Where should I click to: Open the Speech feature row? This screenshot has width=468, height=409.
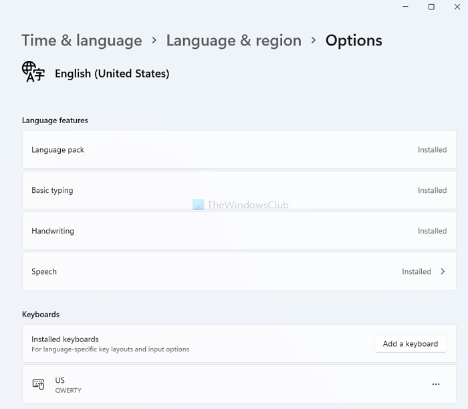coord(201,272)
